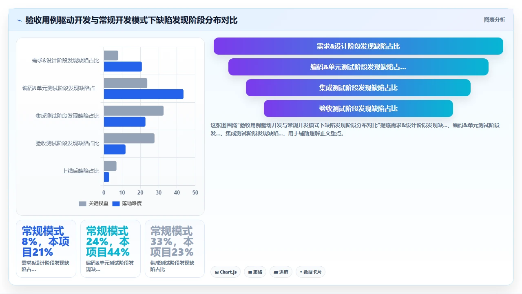Click the gray bar for 编码&单元测试阶段
This screenshot has height=294, width=522.
[x=125, y=83]
